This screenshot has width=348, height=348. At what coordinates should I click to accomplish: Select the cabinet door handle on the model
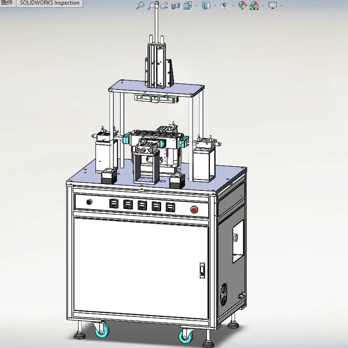[x=202, y=270]
